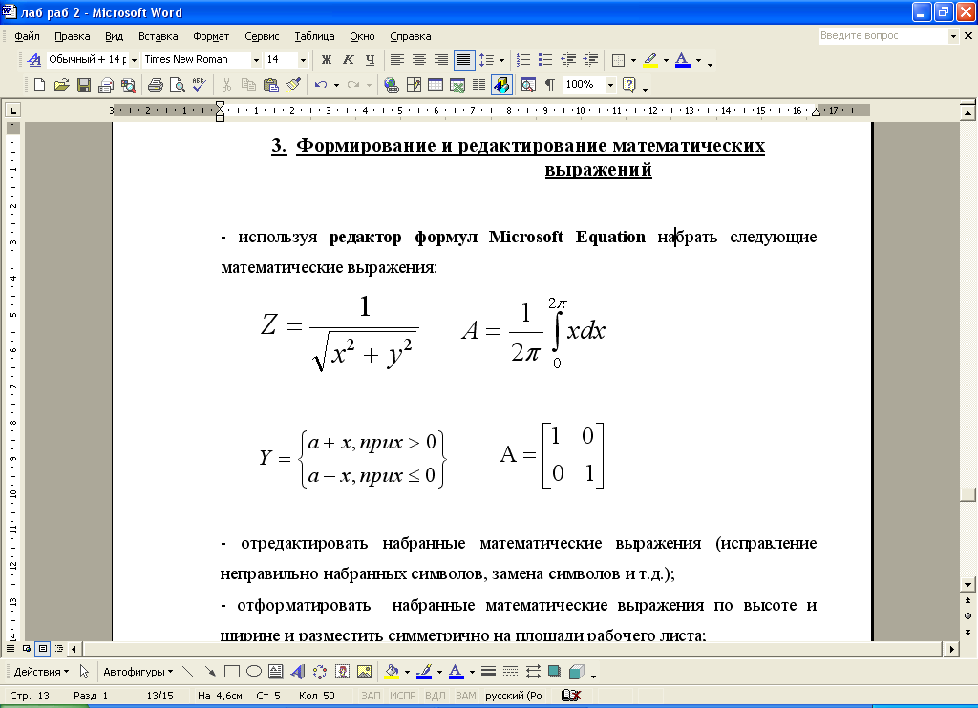Click the Print printer icon
Image resolution: width=978 pixels, height=708 pixels.
156,85
